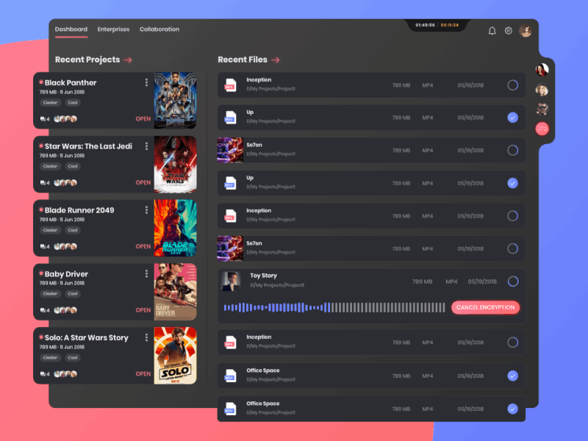Open the notifications bell
Viewport: 588px width, 441px height.
click(492, 31)
